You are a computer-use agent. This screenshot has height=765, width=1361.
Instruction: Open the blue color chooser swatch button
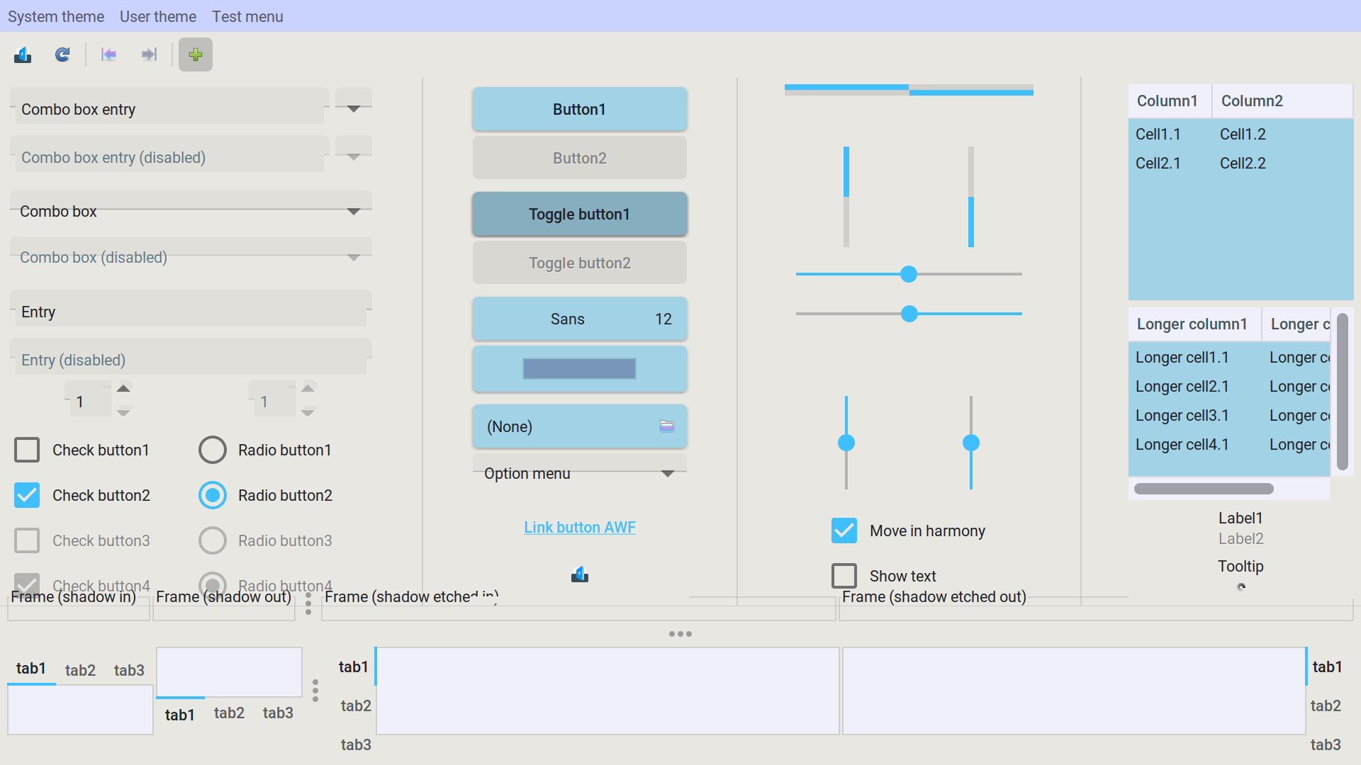pyautogui.click(x=579, y=368)
